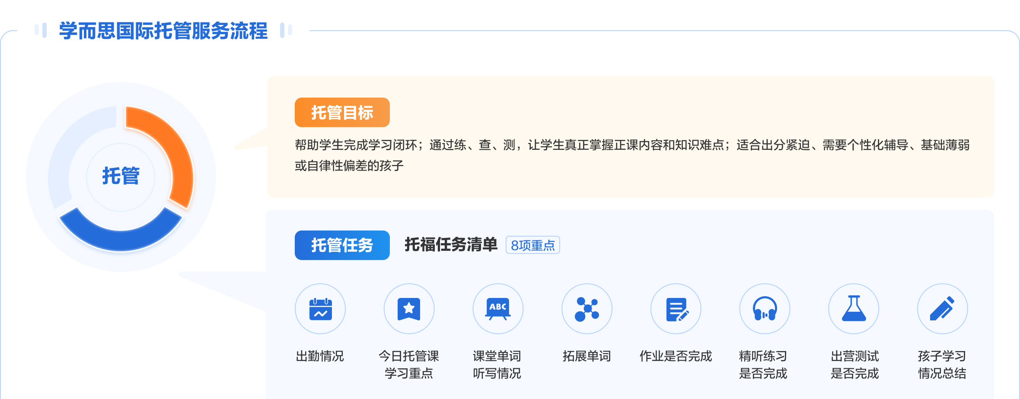Select the star bookmark icon
The image size is (1020, 399).
(x=409, y=309)
